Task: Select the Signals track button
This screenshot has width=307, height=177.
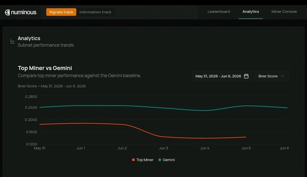Action: 61,12
